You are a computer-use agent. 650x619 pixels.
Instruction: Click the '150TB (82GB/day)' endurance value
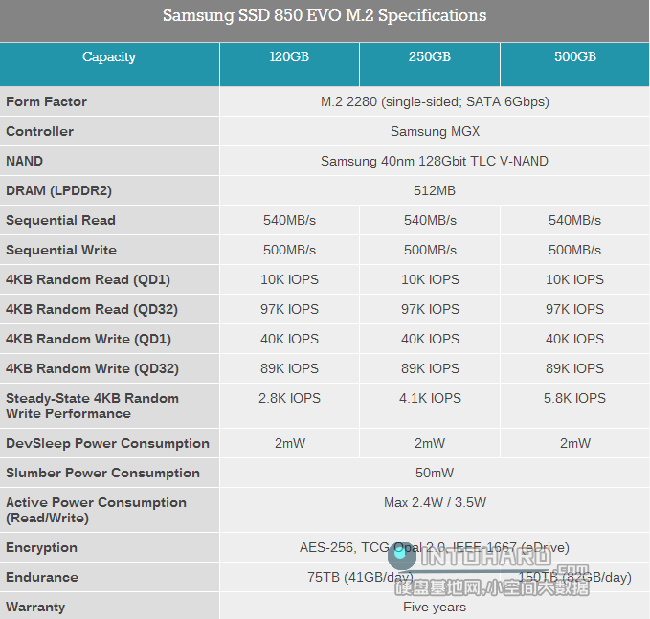[574, 577]
